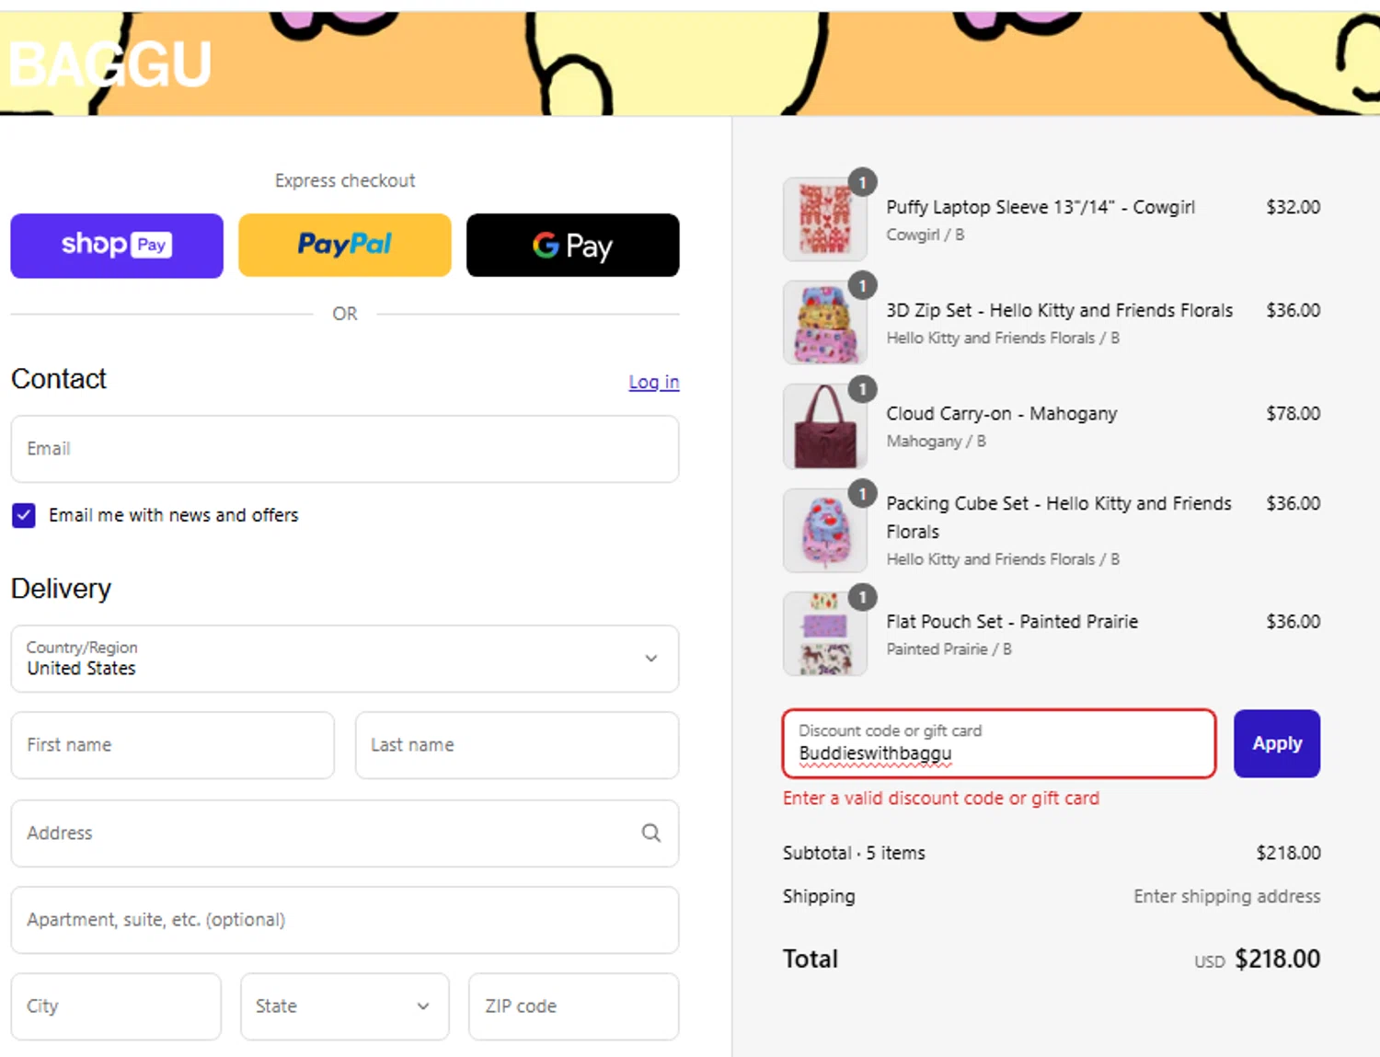Viewport: 1380px width, 1057px height.
Task: Click the City field
Action: pos(116,1006)
